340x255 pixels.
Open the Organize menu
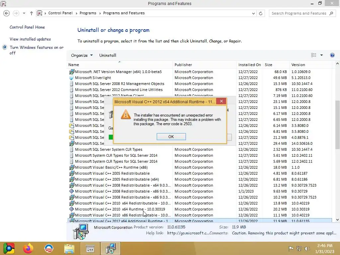pos(82,55)
